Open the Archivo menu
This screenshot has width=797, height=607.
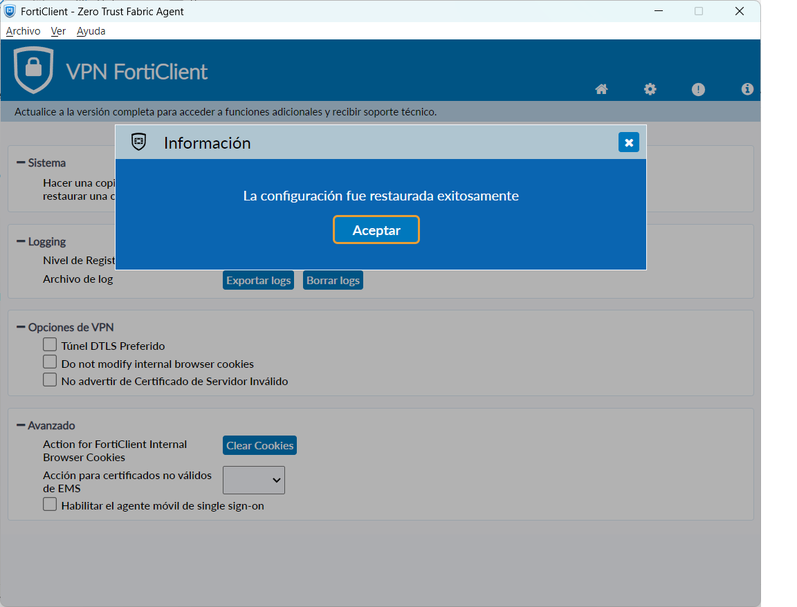[23, 31]
